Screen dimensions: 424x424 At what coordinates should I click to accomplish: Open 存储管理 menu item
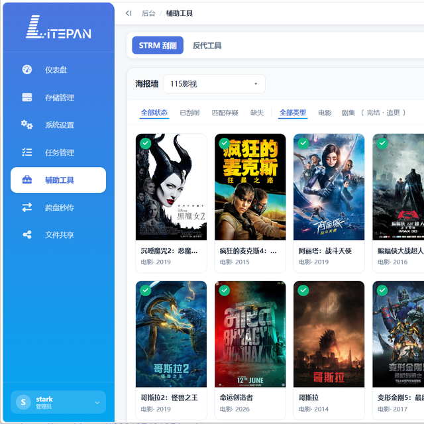click(58, 97)
